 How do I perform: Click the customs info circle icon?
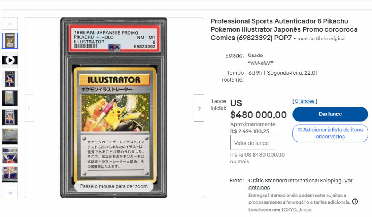[355, 202]
